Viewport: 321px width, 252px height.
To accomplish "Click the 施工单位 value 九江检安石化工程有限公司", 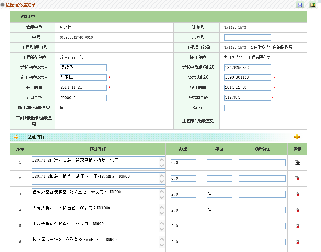I will pos(247,58).
